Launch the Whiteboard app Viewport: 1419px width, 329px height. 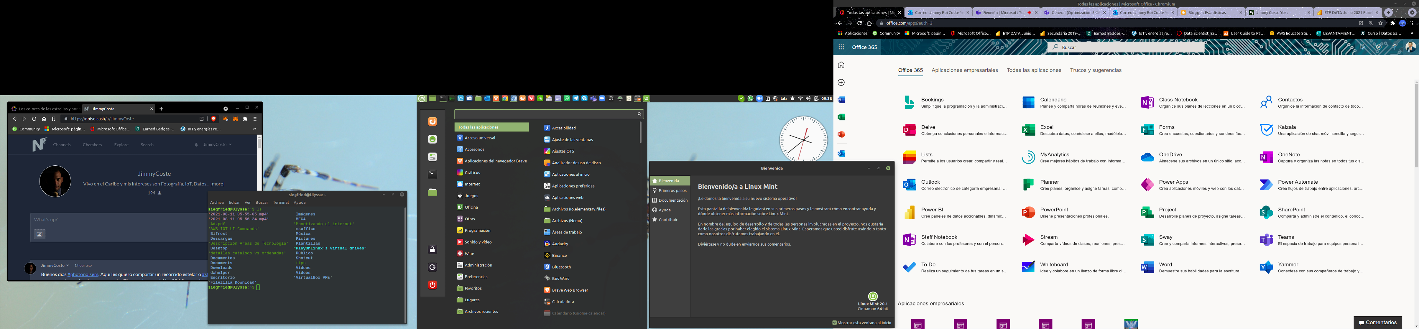[1074, 267]
